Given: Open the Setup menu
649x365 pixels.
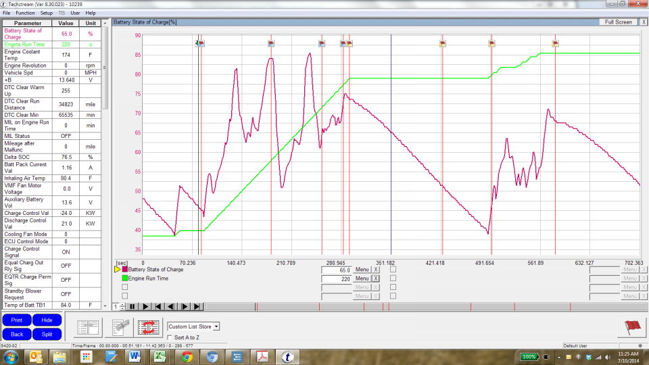Looking at the screenshot, I should click(46, 13).
